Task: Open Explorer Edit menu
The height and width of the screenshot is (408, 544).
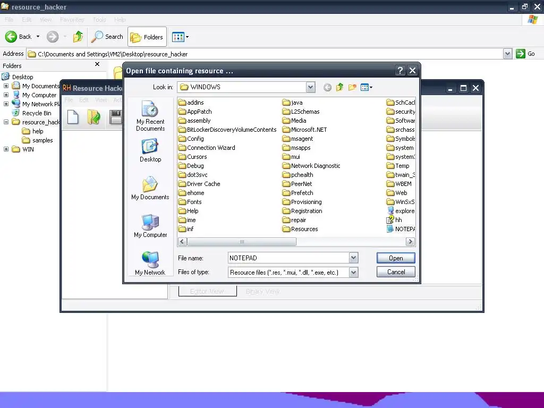Action: coord(27,20)
